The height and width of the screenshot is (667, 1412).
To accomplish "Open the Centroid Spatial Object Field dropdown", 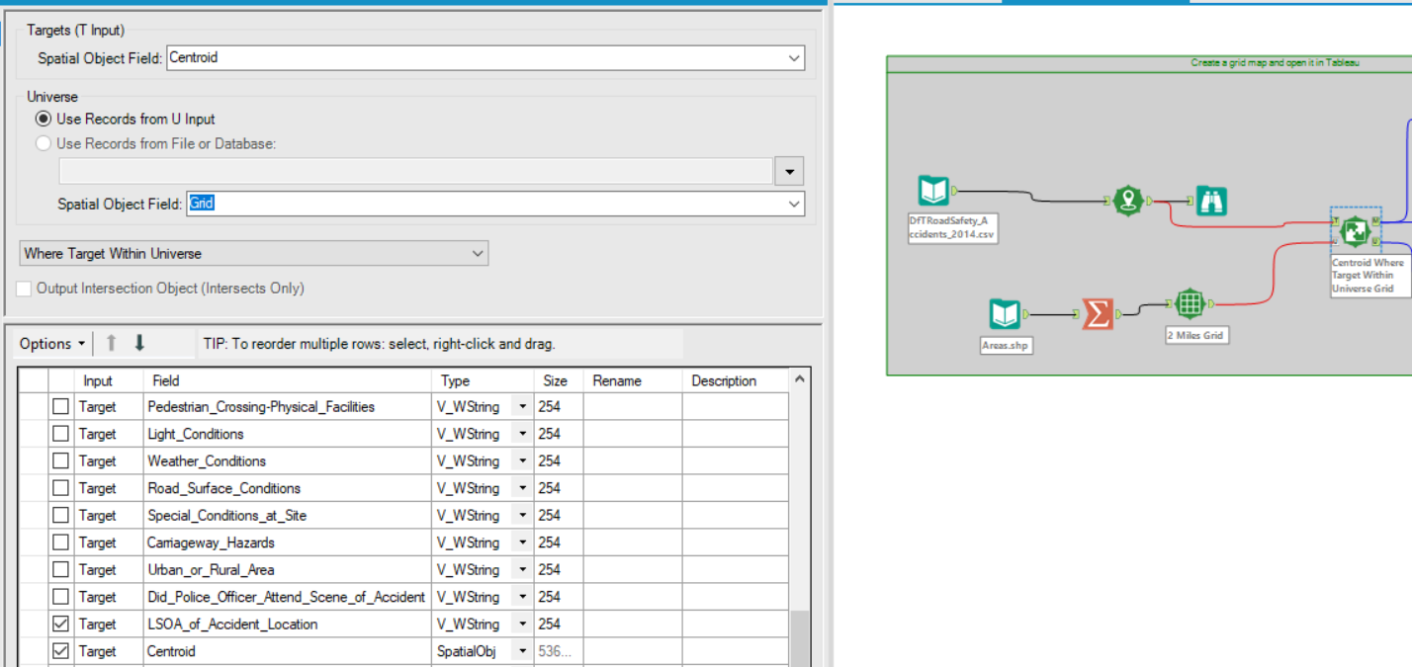I will tap(793, 57).
